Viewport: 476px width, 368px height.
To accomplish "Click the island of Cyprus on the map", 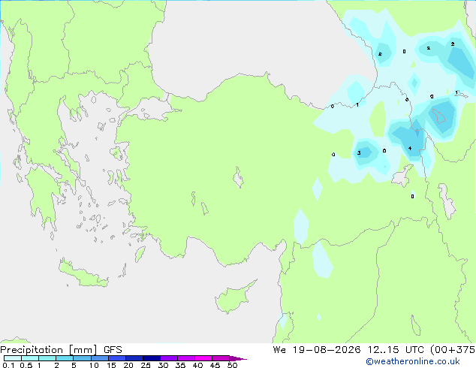I will coord(233,297).
